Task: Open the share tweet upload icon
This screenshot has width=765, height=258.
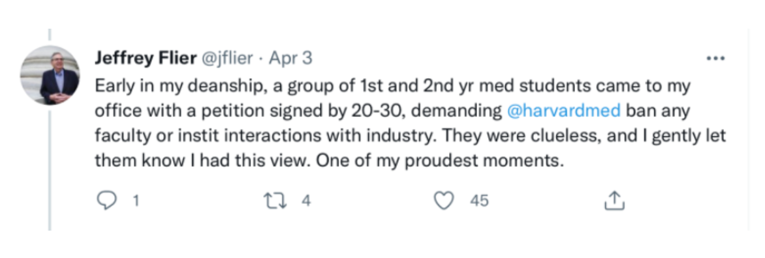Action: coord(615,200)
